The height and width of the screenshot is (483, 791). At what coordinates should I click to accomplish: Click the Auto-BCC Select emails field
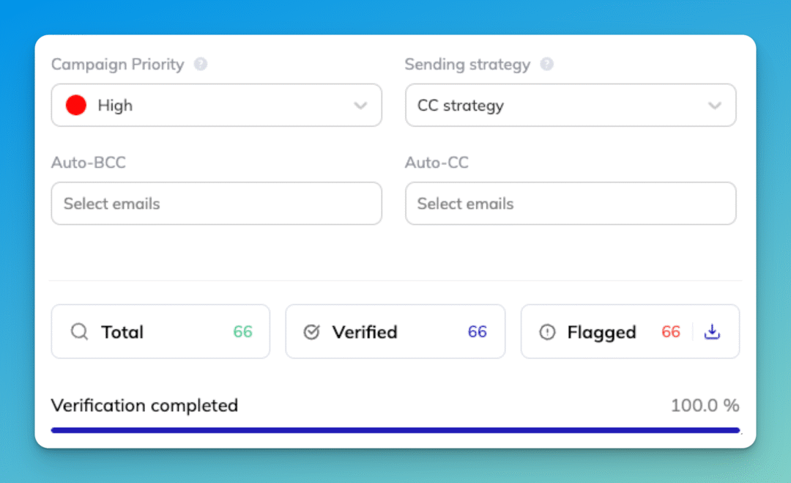tap(216, 204)
